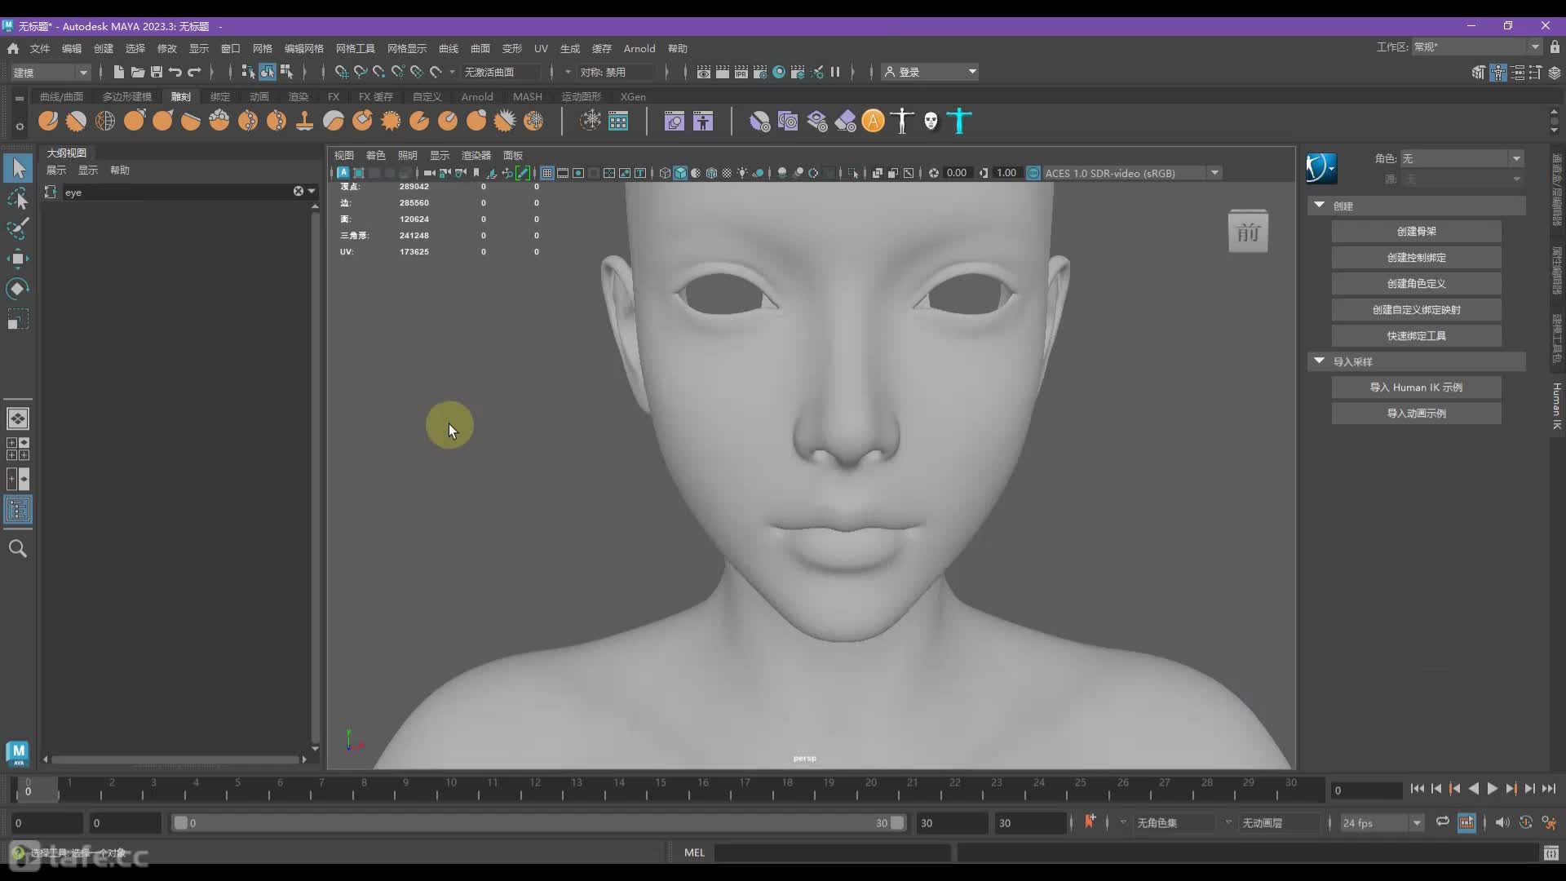Open the viewport 着色 menu
Image resolution: width=1566 pixels, height=881 pixels.
pos(375,155)
